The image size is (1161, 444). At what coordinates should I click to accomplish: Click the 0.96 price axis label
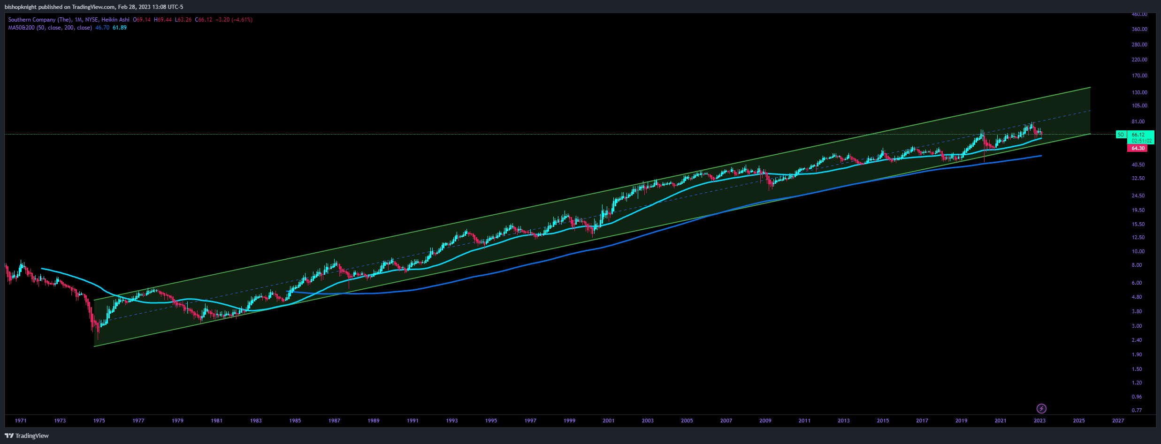tap(1137, 397)
